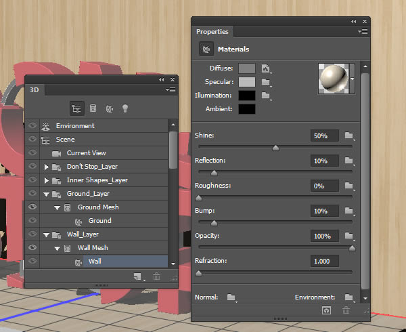Click the Wall Mesh icon
This screenshot has height=332, width=406.
tap(67, 248)
